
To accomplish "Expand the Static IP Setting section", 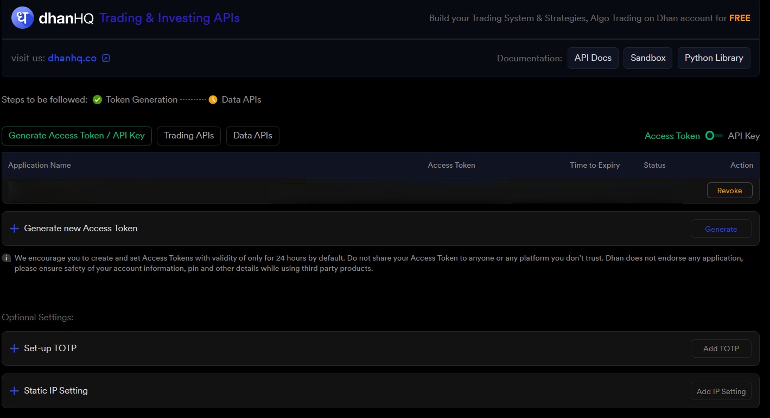I will pos(56,391).
